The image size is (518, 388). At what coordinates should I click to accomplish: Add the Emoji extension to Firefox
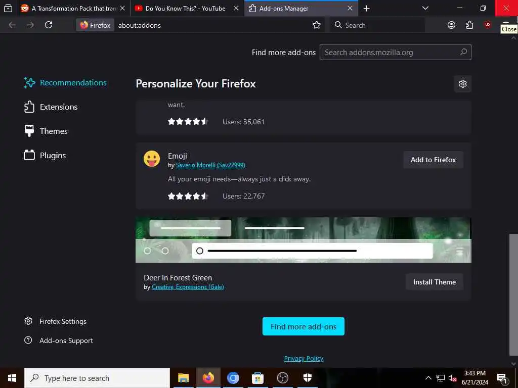point(433,160)
